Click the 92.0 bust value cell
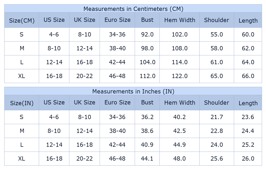This screenshot has height=171, width=266. click(147, 34)
